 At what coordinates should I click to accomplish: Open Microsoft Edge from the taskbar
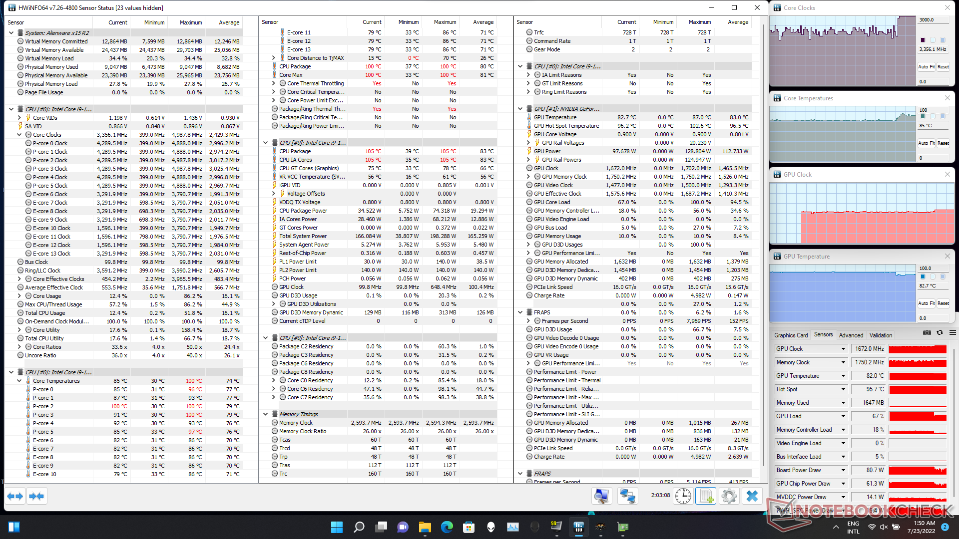coord(447,527)
